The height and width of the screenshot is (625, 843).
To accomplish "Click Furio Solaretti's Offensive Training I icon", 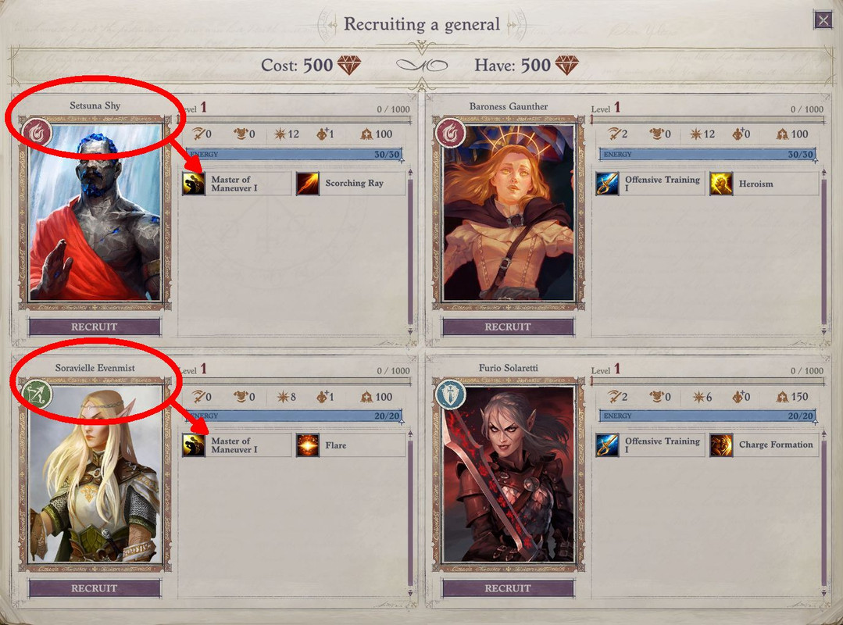I will click(x=607, y=445).
